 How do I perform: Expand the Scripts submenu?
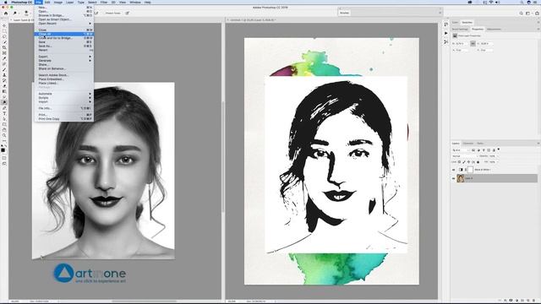pos(64,98)
